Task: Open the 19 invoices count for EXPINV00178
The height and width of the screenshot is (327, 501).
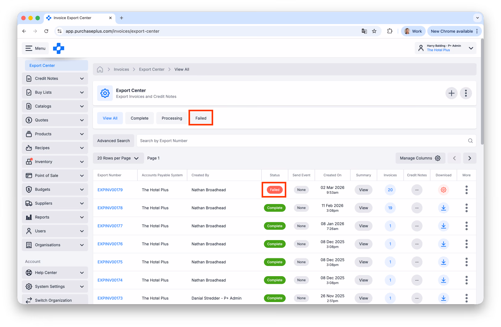Action: (x=390, y=208)
